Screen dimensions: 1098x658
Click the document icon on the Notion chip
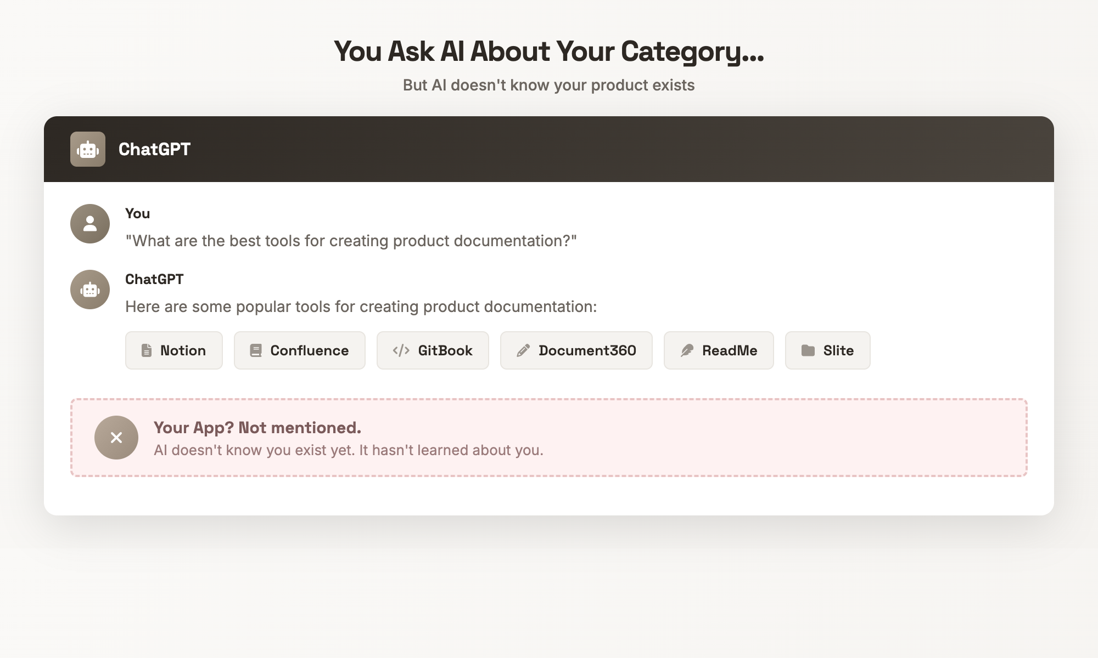(146, 350)
